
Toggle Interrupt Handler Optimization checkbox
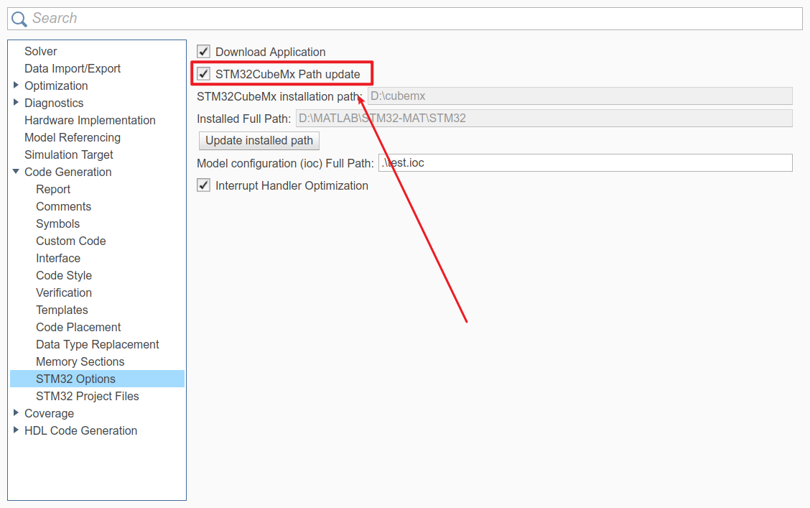[203, 185]
